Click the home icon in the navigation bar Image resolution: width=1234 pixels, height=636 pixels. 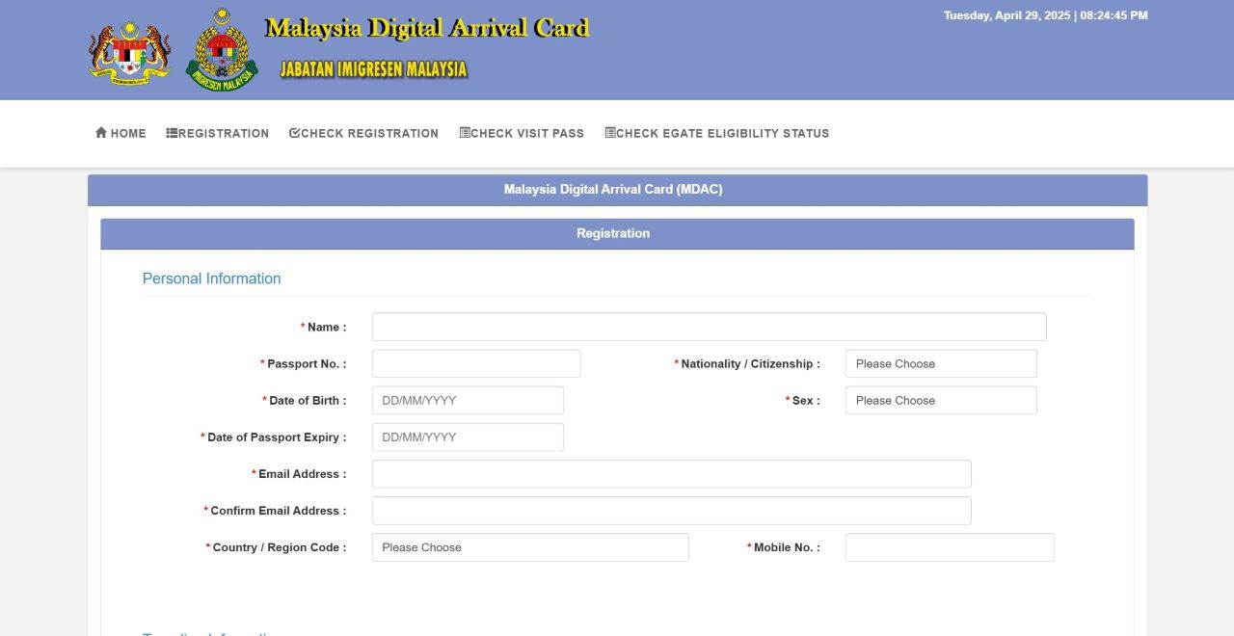click(99, 133)
